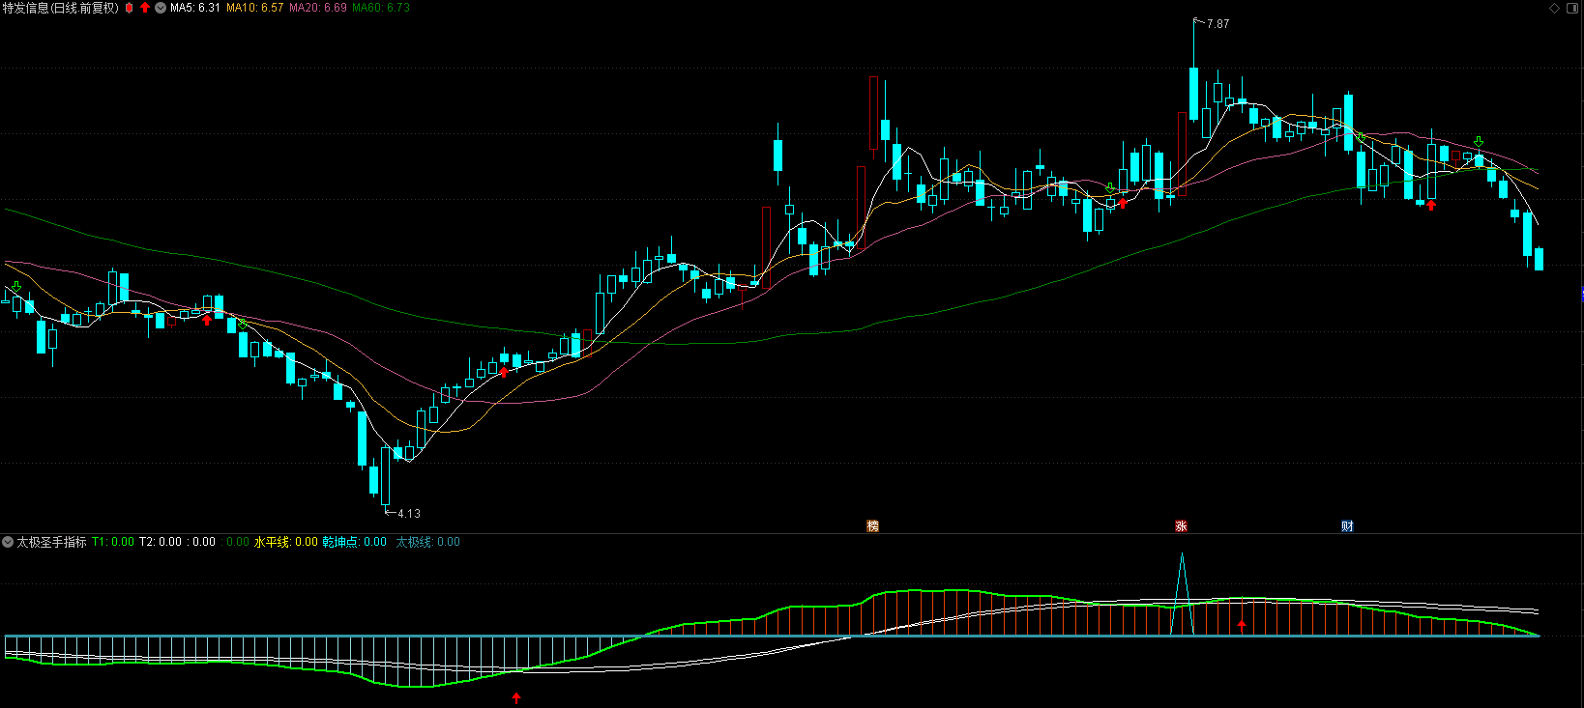Image resolution: width=1584 pixels, height=708 pixels.
Task: Click the 7.87 high price label
Action: click(x=1218, y=24)
